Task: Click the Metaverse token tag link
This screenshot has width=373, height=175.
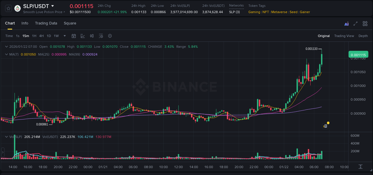Action: tap(279, 12)
